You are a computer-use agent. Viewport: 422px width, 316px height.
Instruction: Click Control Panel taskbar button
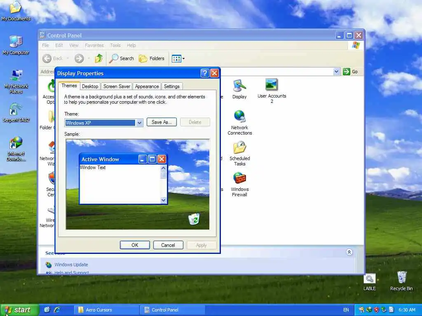[172, 310]
